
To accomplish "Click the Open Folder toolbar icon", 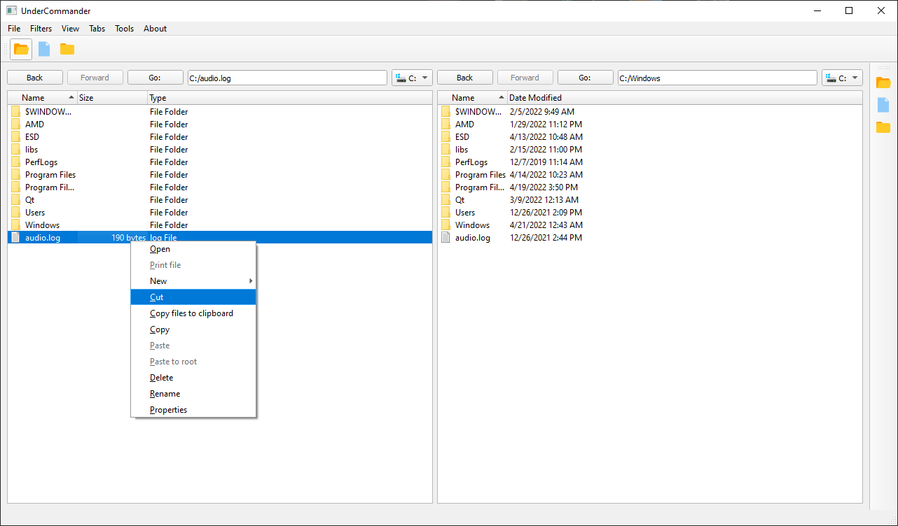I will (20, 49).
